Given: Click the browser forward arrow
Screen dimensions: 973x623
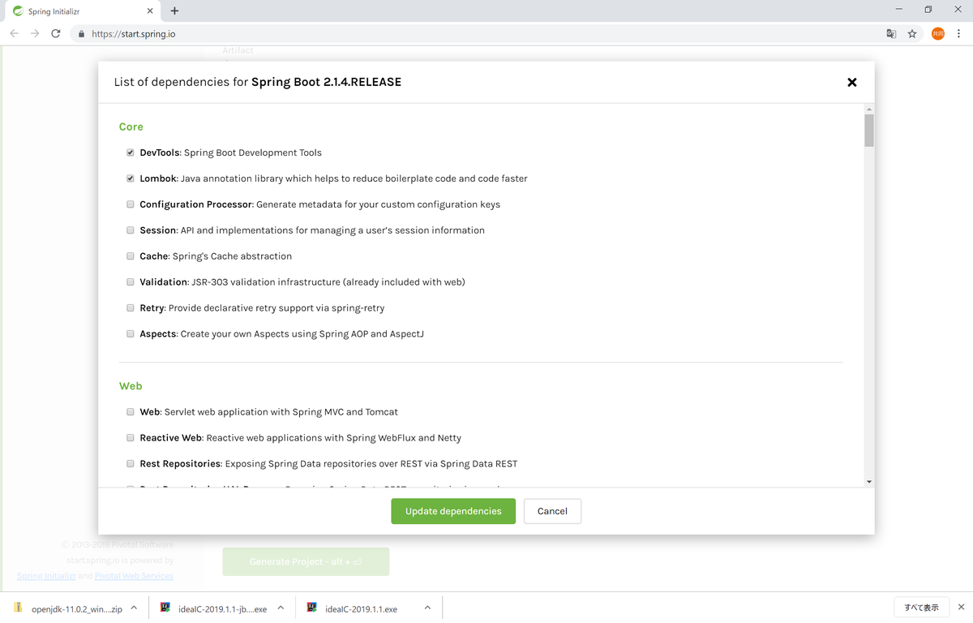Looking at the screenshot, I should click(x=35, y=33).
